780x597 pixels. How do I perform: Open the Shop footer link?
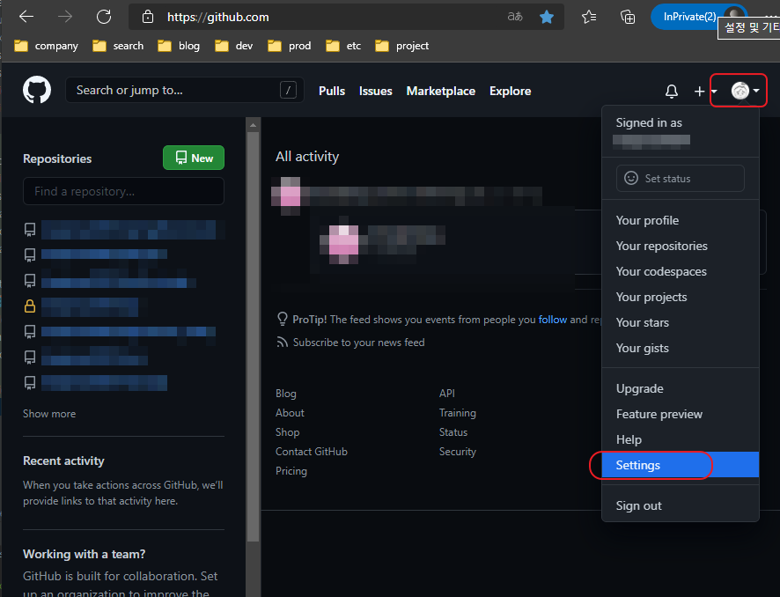(288, 432)
